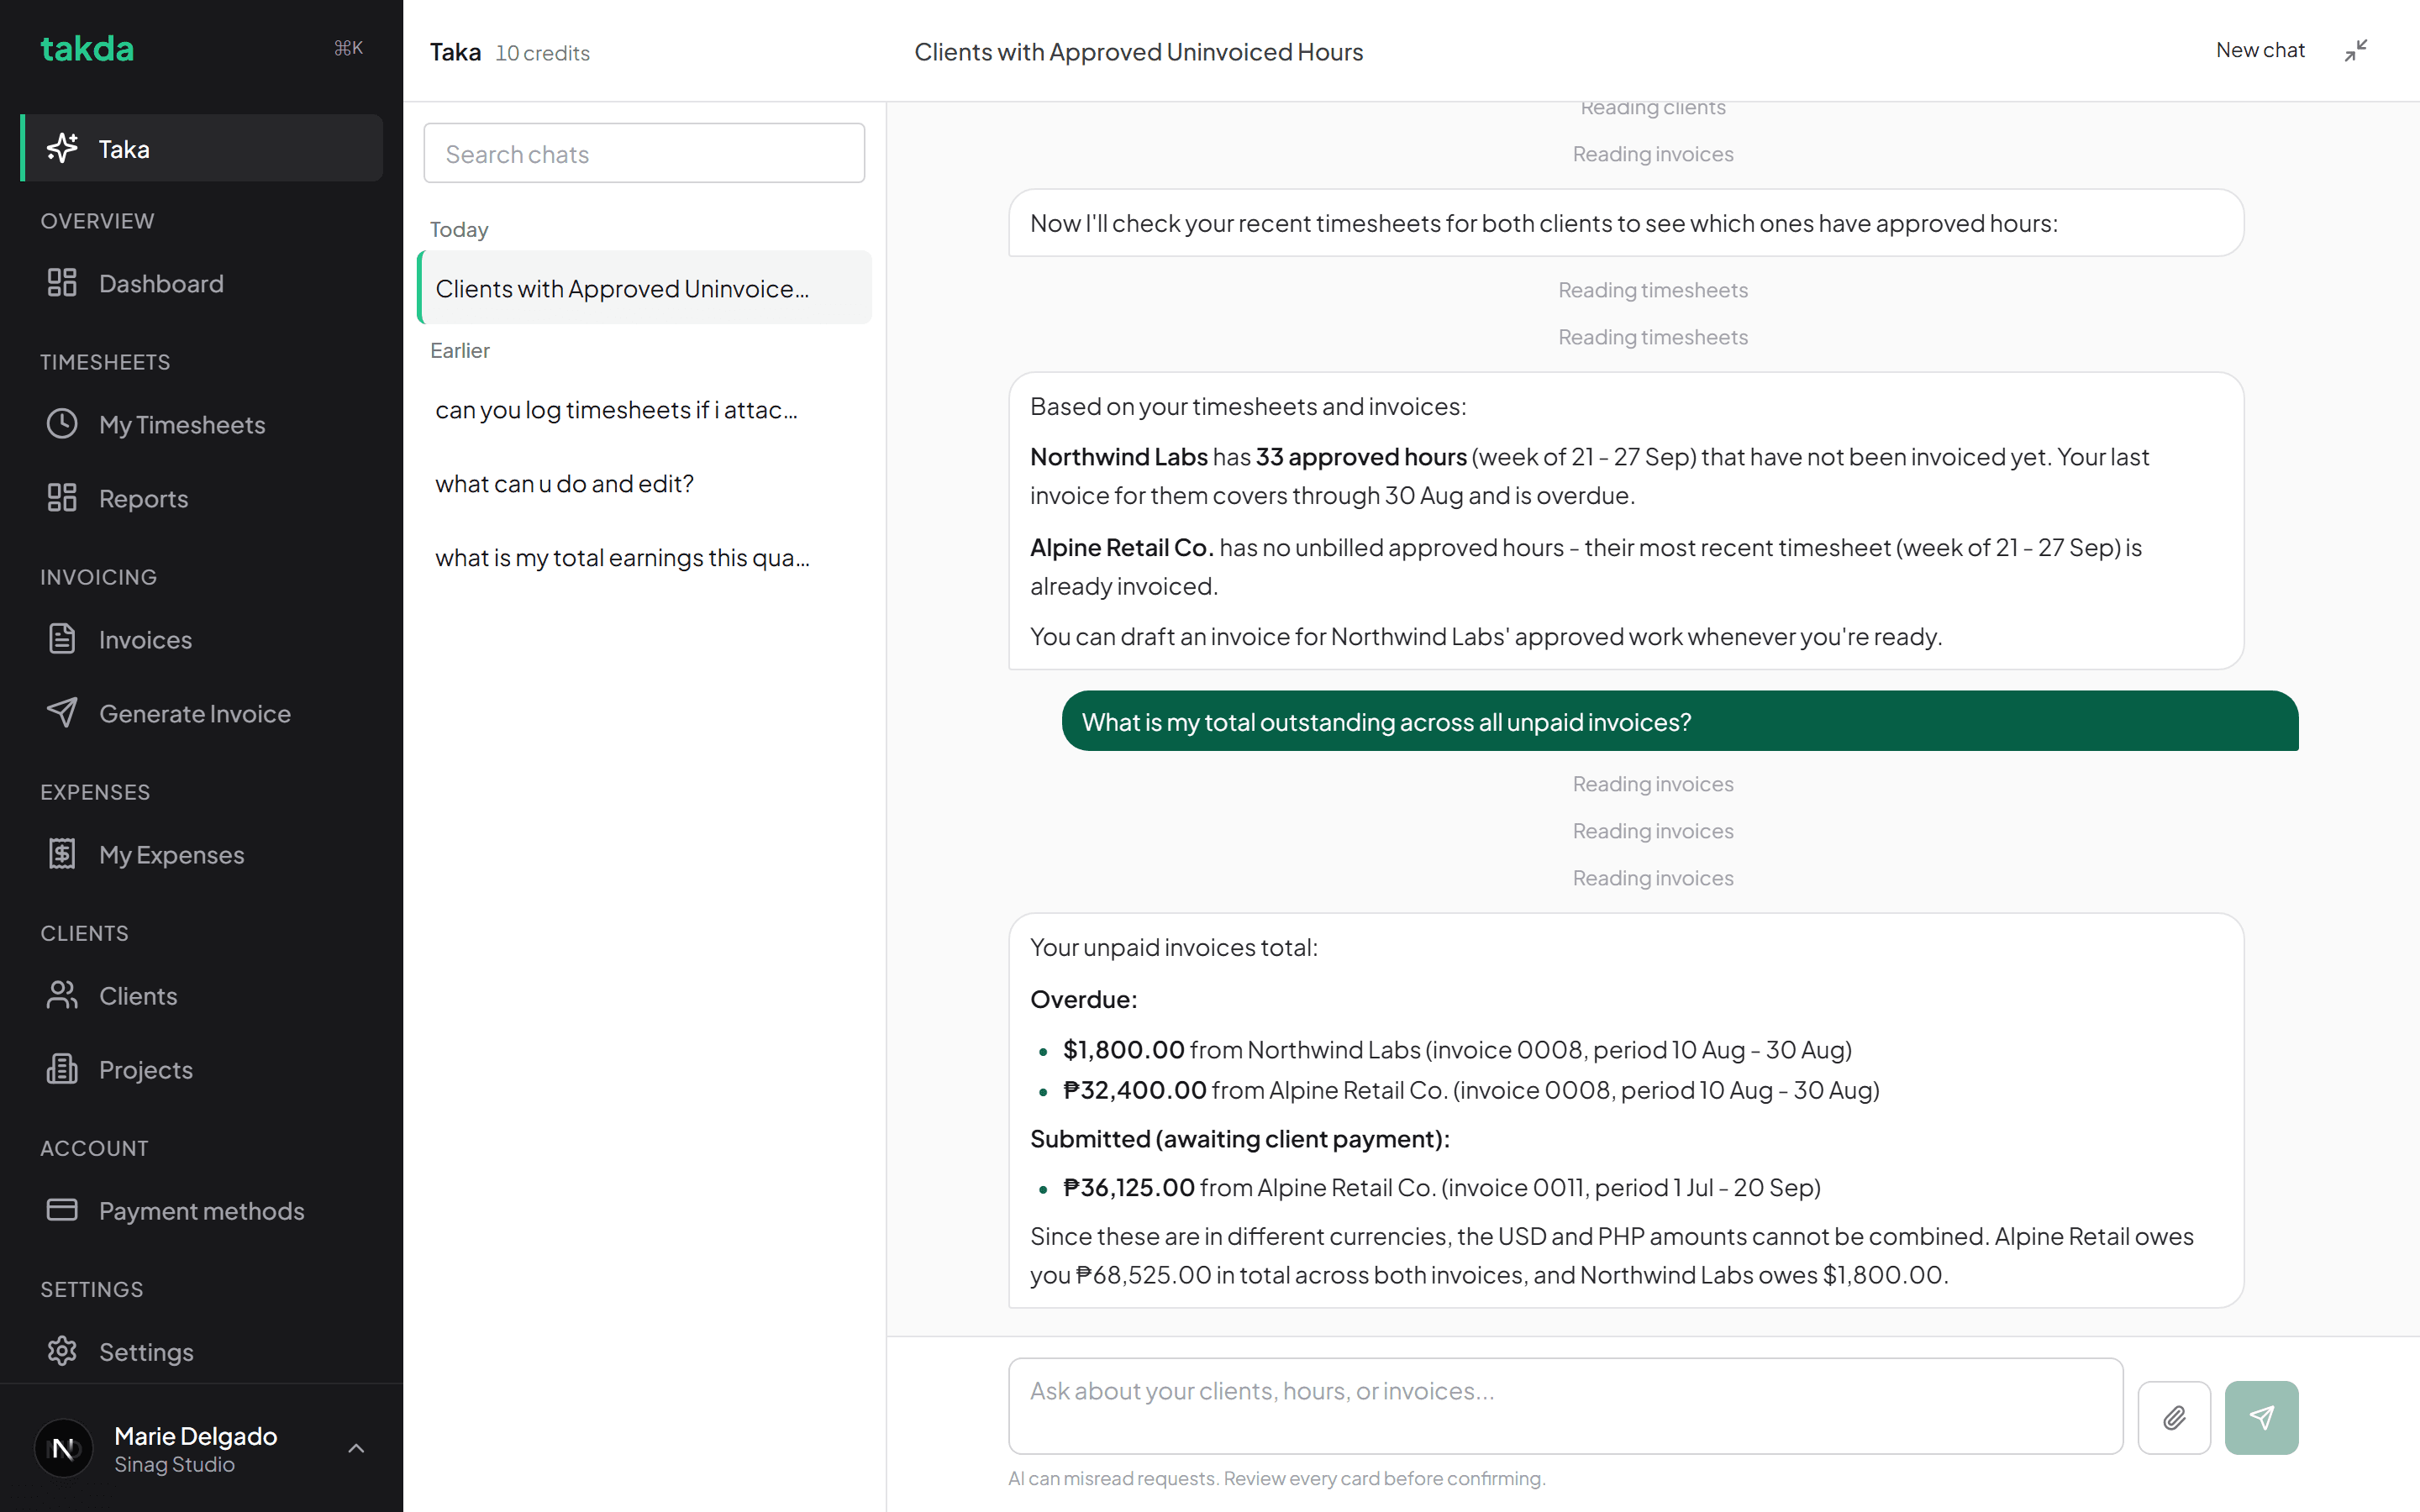Click the Clients people icon
The height and width of the screenshot is (1512, 2420).
pos(62,995)
